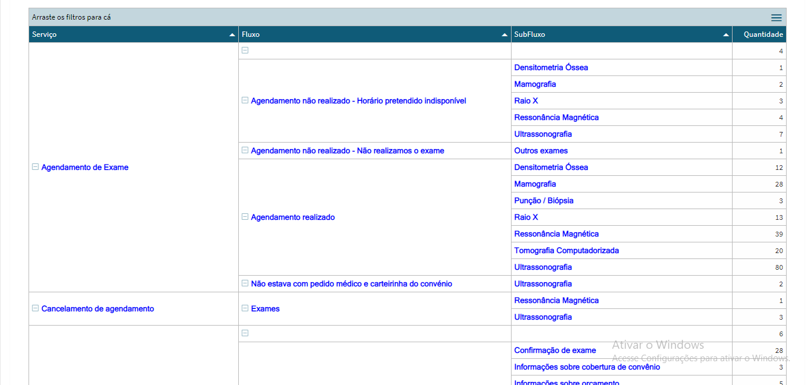Click Ultrassonografia with quantity 7

pos(543,134)
